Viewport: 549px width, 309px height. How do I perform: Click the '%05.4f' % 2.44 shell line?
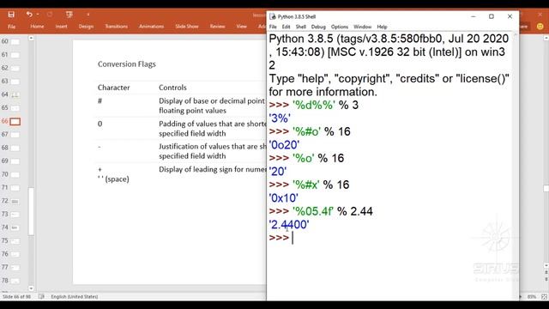[x=321, y=211]
